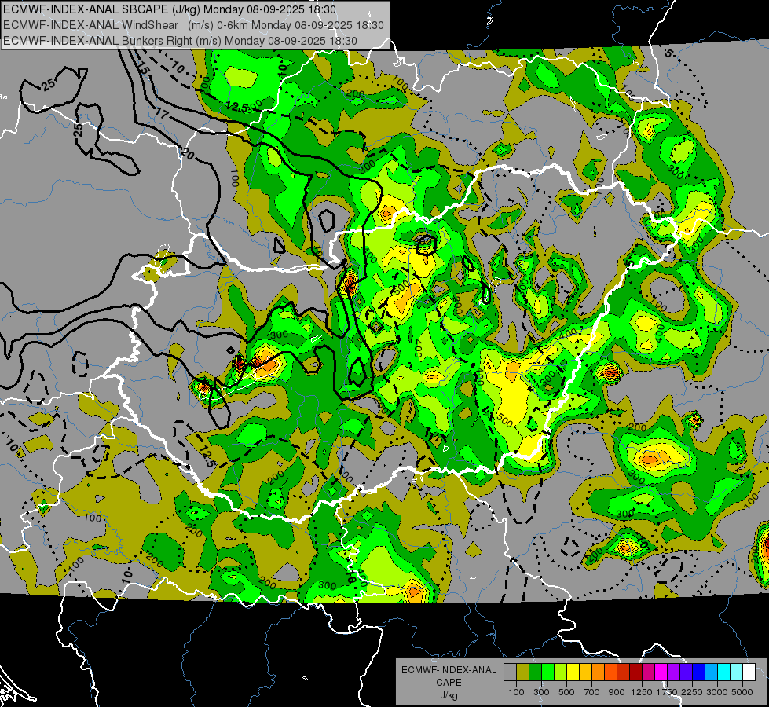Click the Bunkers Right title line
769x707 pixels.
(180, 41)
